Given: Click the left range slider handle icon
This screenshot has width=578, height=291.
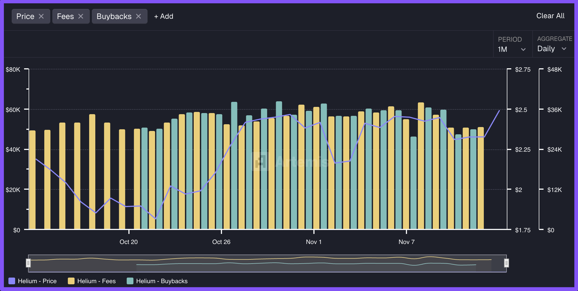Looking at the screenshot, I should (29, 263).
